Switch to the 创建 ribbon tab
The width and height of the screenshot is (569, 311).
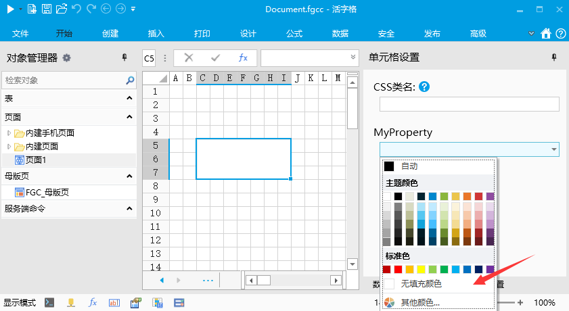point(110,34)
